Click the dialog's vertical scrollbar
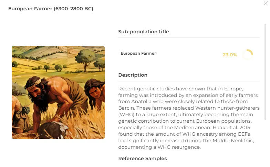 click(x=265, y=69)
